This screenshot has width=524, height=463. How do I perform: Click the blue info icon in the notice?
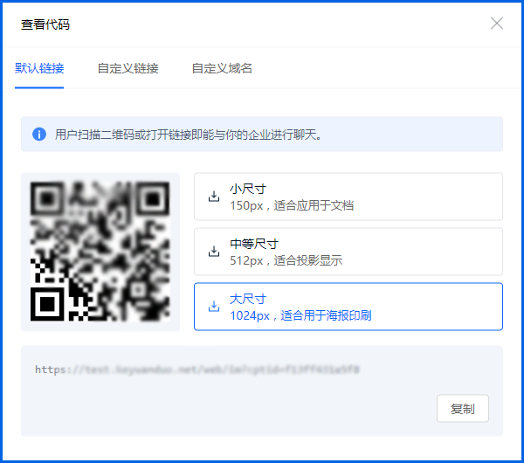pyautogui.click(x=39, y=135)
